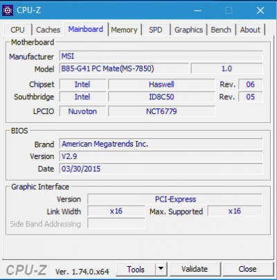The image size is (277, 280).
Task: Click the Southbridge Rev. value 05
Action: [x=251, y=97]
